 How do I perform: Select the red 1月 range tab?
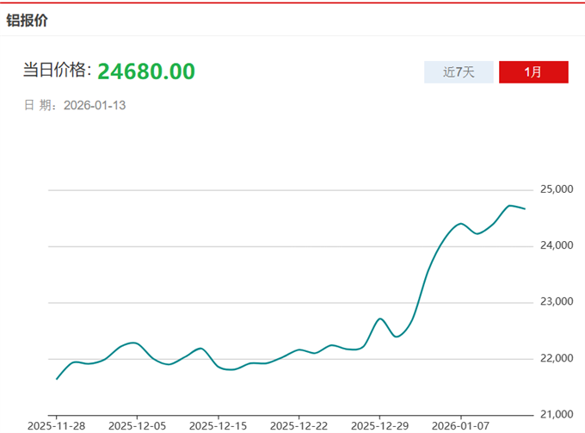[x=533, y=72]
